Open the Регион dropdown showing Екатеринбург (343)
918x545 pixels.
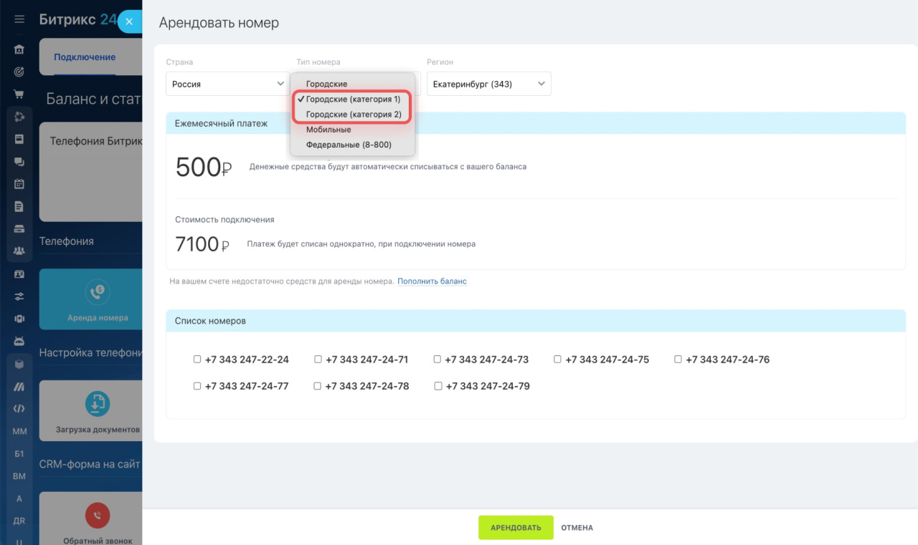pyautogui.click(x=489, y=84)
